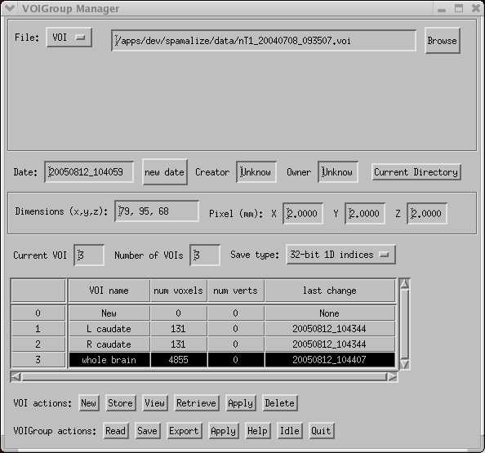
Task: Click the horizontal scrollbar right arrow
Action: [x=392, y=377]
